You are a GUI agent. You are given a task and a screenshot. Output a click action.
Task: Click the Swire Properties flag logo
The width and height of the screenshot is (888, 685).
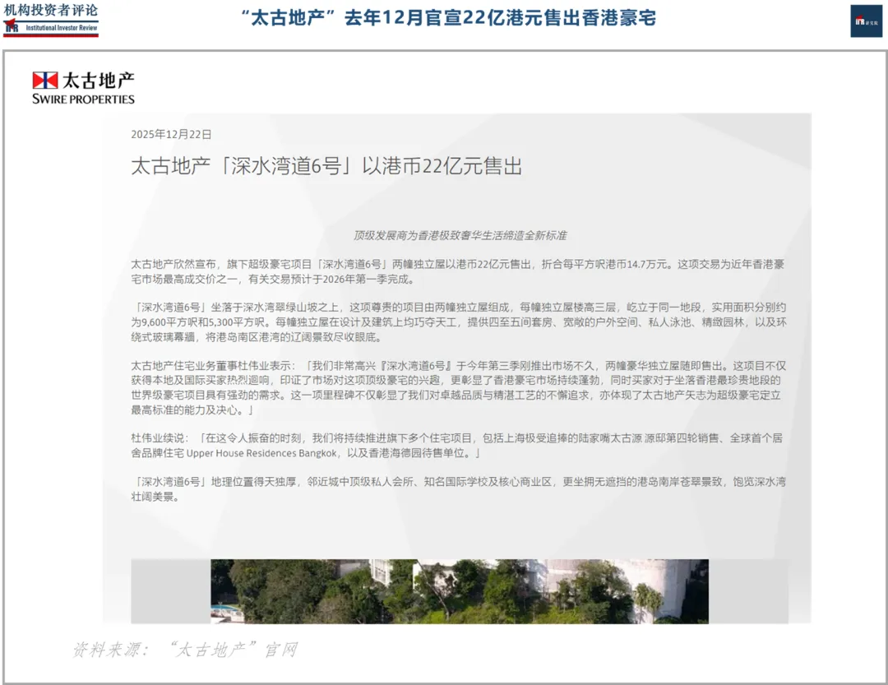pos(44,81)
